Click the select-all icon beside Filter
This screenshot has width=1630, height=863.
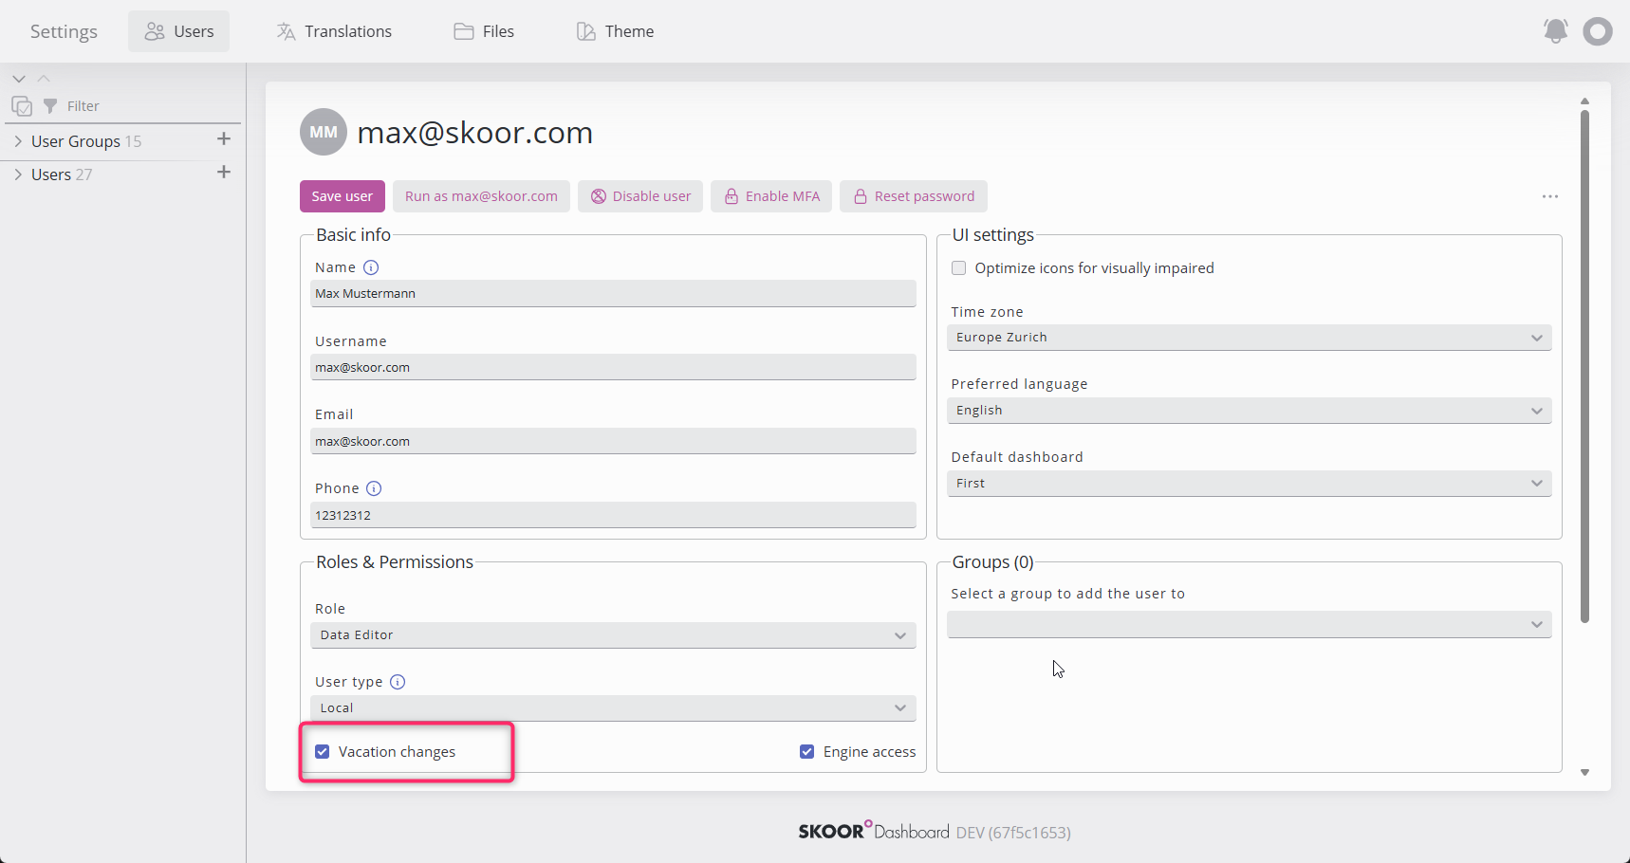[x=22, y=106]
